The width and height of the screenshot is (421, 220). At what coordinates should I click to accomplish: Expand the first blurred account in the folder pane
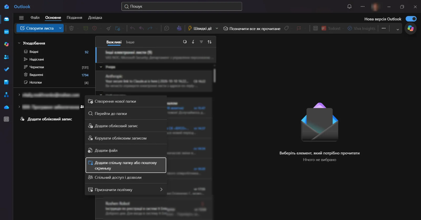click(19, 95)
